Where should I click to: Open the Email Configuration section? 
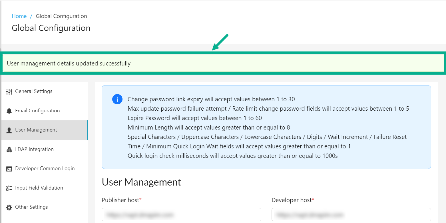[x=37, y=111]
